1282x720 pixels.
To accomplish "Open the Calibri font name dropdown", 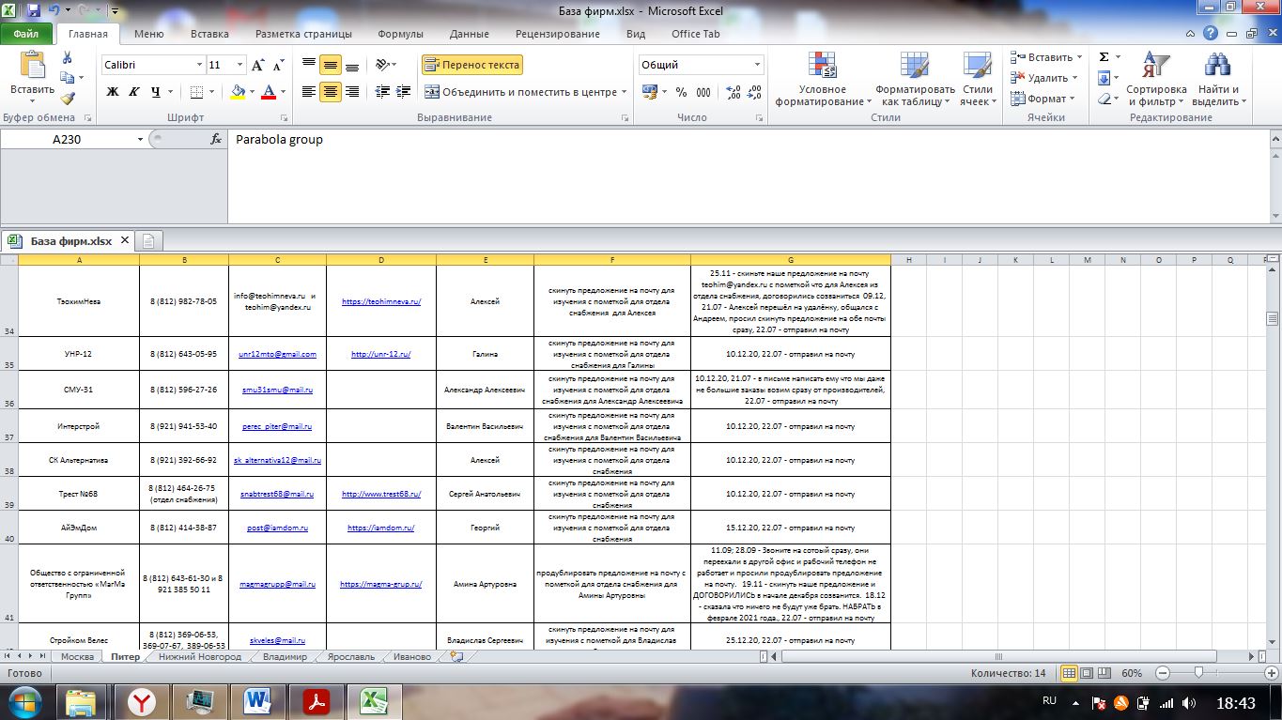I will point(199,65).
